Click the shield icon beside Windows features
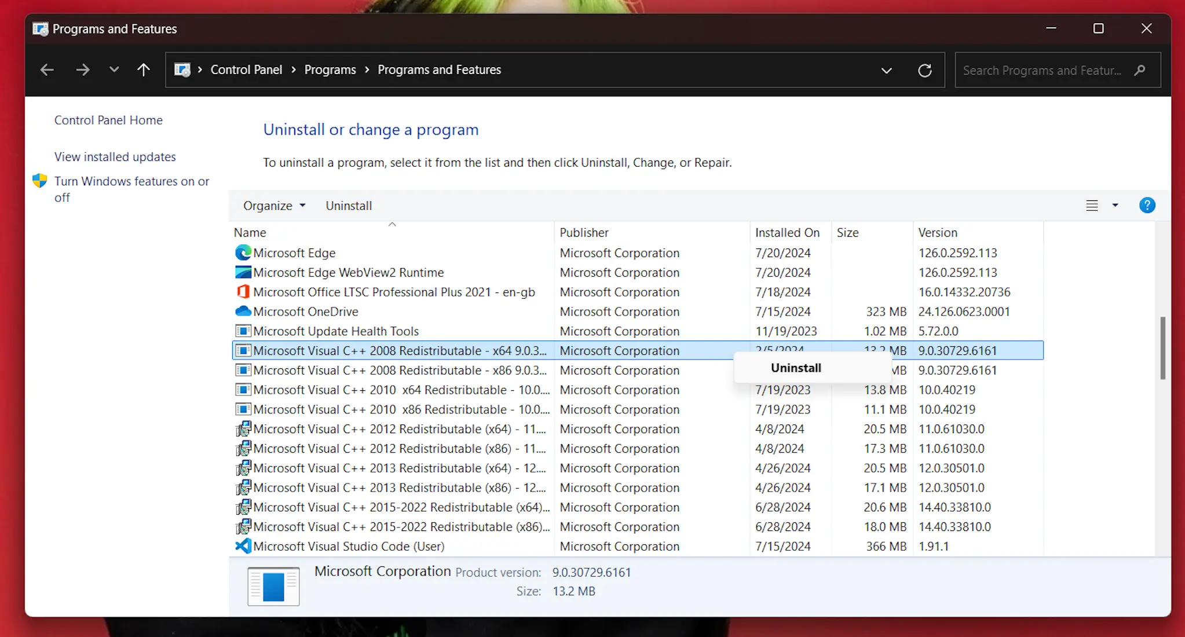This screenshot has height=637, width=1185. tap(40, 181)
